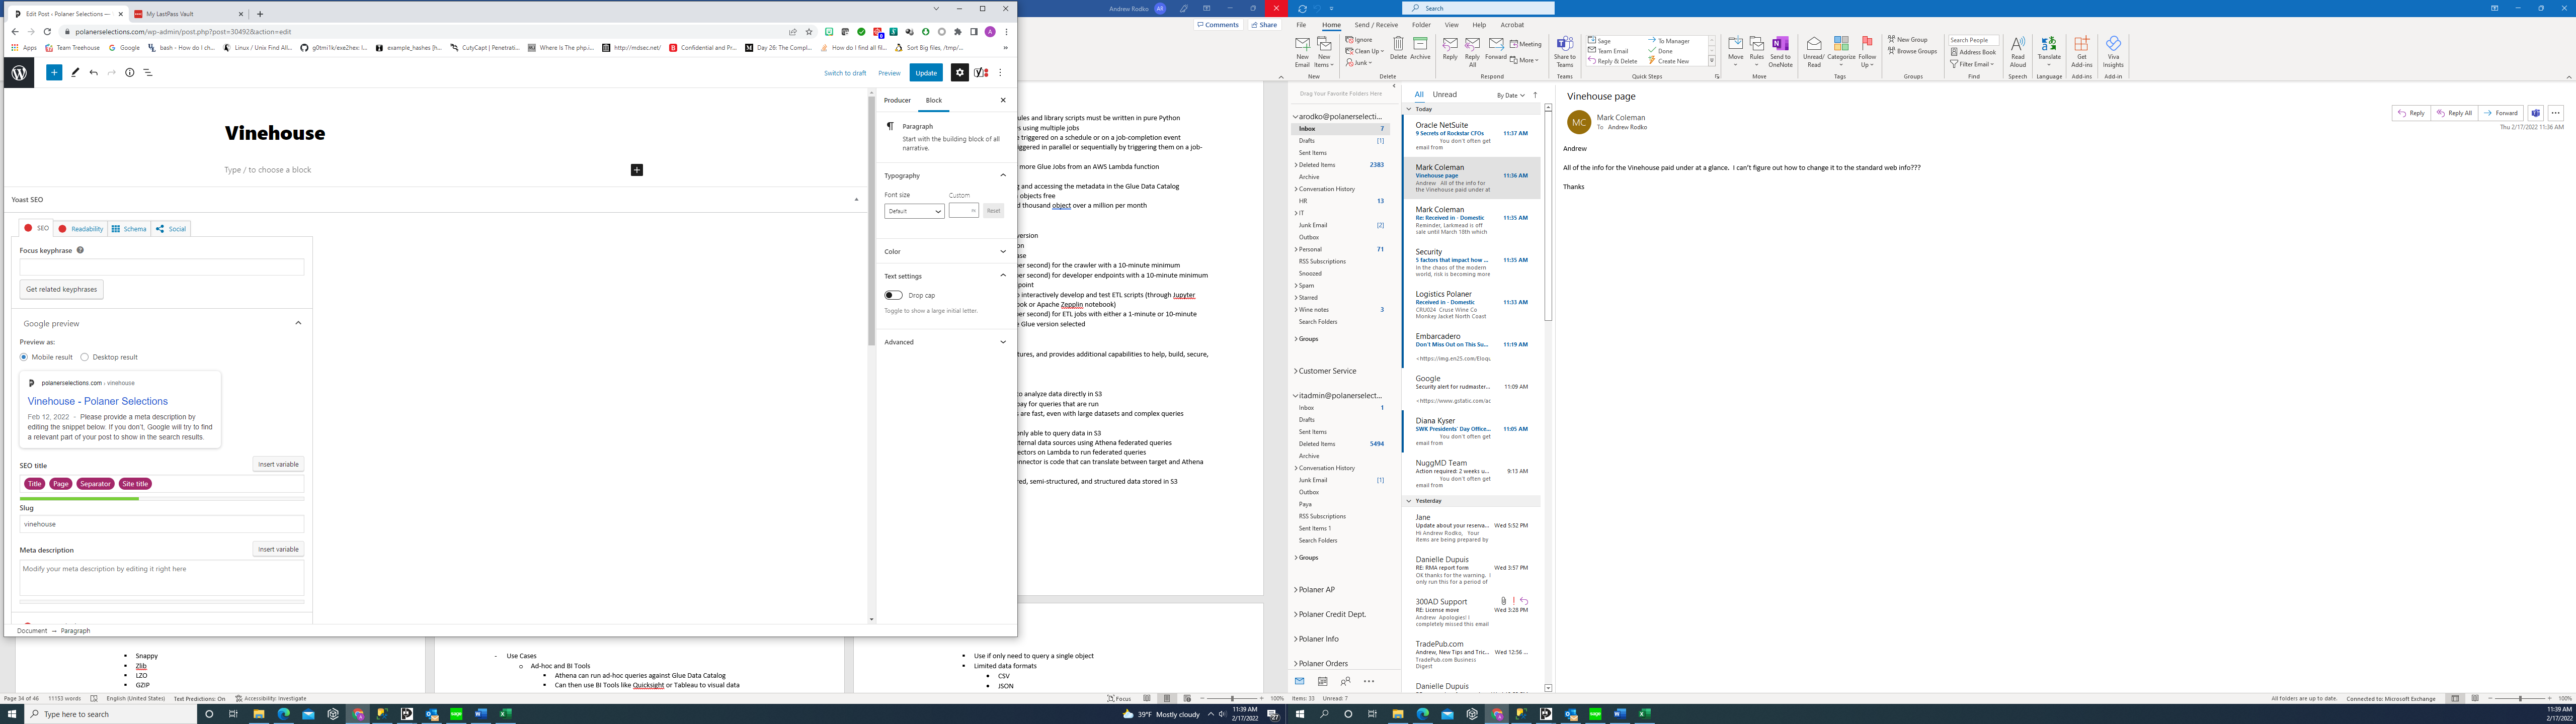This screenshot has width=2576, height=724.
Task: Toggle the Settings gear in WordPress editor
Action: tap(960, 73)
